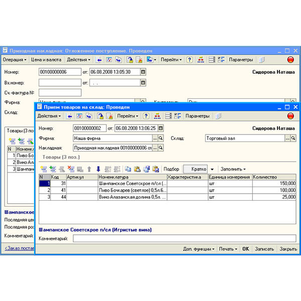Viewport: 301px width, 301px height.
Task: Click the ellipsis button in Фирма field
Action: coord(155,138)
